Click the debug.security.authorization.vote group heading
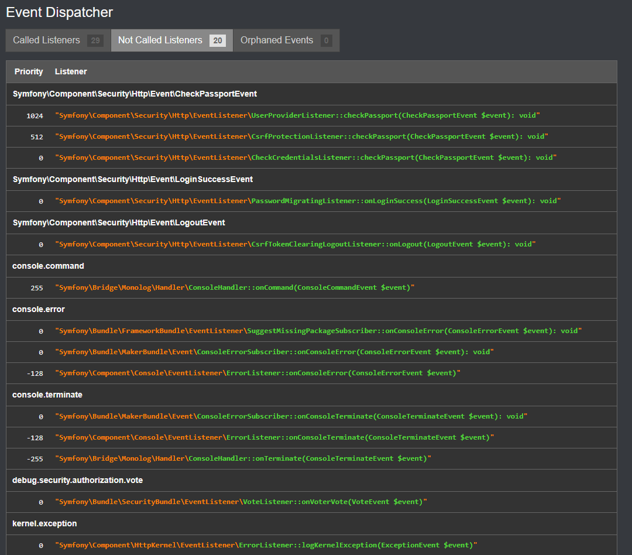632x555 pixels. point(78,481)
